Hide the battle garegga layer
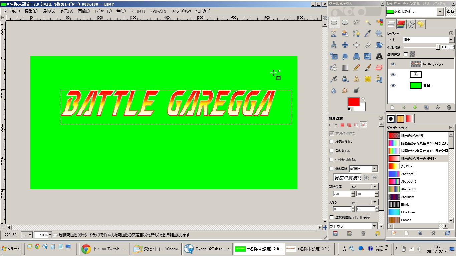The height and width of the screenshot is (256, 456). (x=393, y=64)
